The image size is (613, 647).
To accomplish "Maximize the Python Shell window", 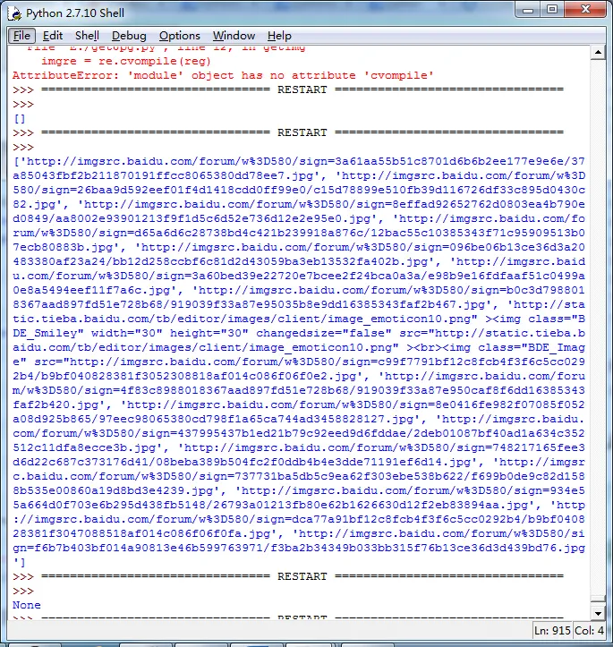I will (x=552, y=10).
